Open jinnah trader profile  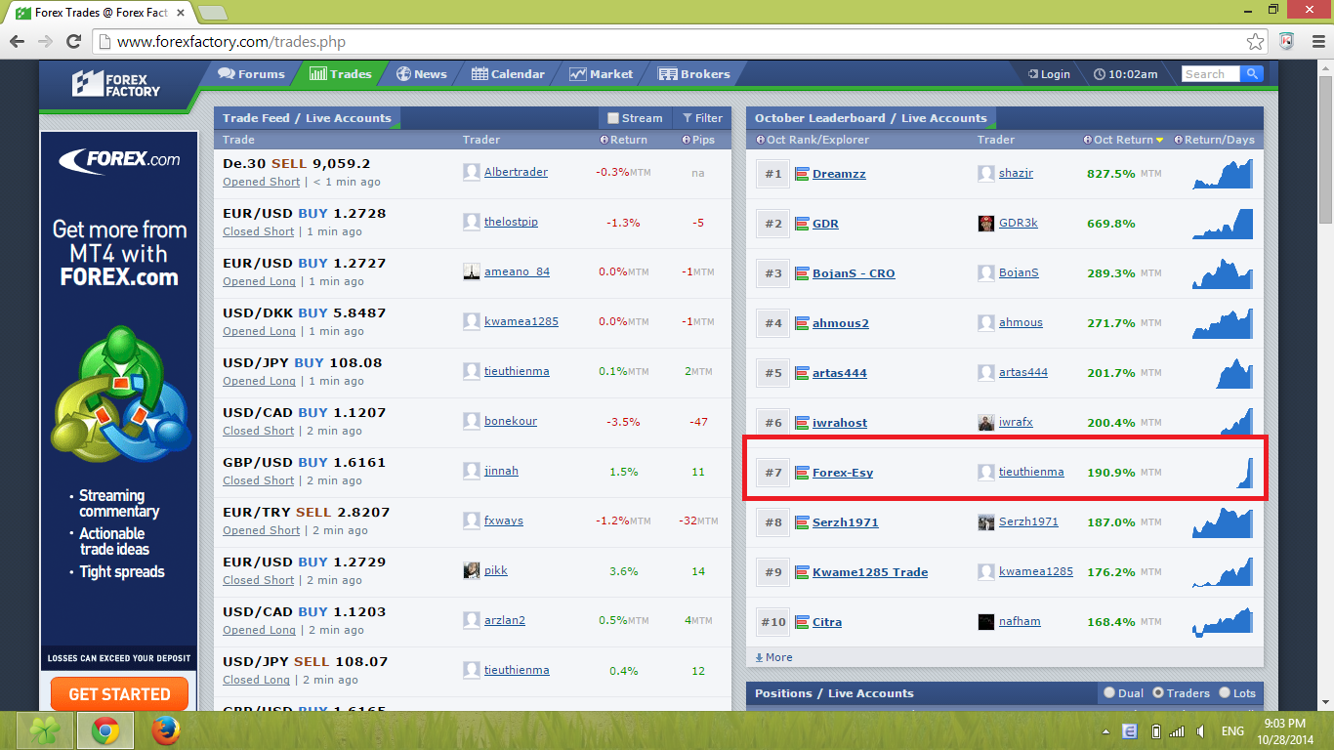pos(501,471)
